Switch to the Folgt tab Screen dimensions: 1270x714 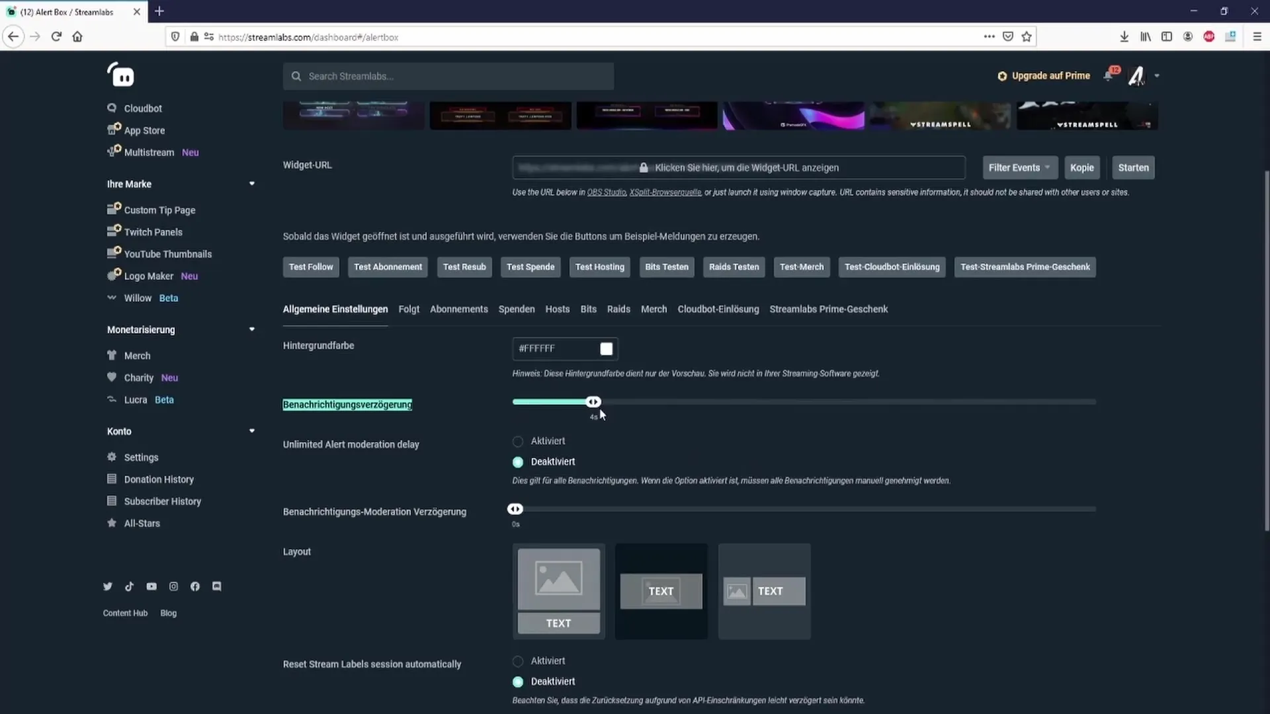pyautogui.click(x=409, y=309)
